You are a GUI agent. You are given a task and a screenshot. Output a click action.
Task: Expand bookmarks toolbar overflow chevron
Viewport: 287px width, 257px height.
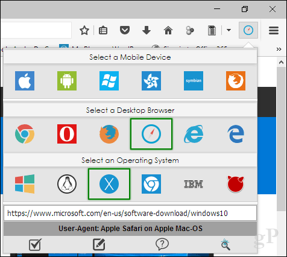coord(279,49)
